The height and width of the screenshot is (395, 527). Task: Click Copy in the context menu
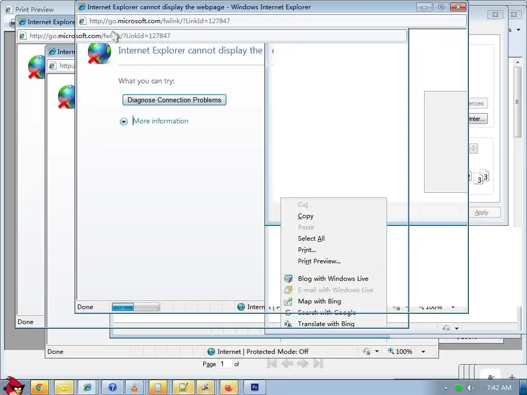[306, 216]
